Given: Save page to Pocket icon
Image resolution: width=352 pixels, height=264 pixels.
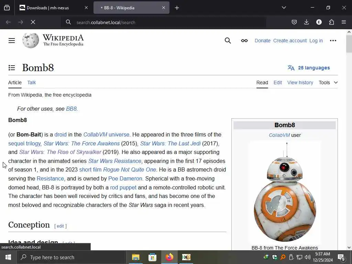Looking at the screenshot, I should 294,22.
